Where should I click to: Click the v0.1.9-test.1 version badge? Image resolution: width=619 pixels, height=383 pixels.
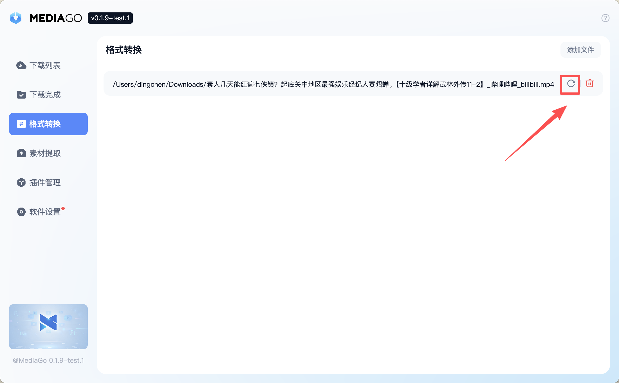coord(110,18)
